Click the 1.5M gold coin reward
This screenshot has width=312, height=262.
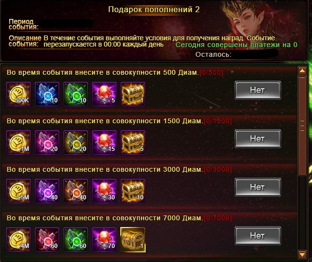tap(18, 191)
